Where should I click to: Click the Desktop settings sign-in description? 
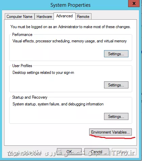click(x=43, y=73)
